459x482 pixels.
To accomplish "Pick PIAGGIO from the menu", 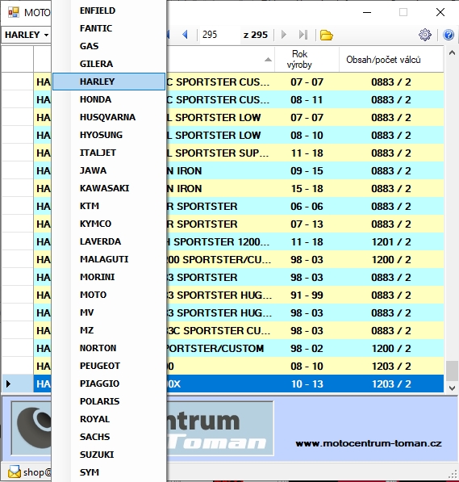I will (109, 384).
